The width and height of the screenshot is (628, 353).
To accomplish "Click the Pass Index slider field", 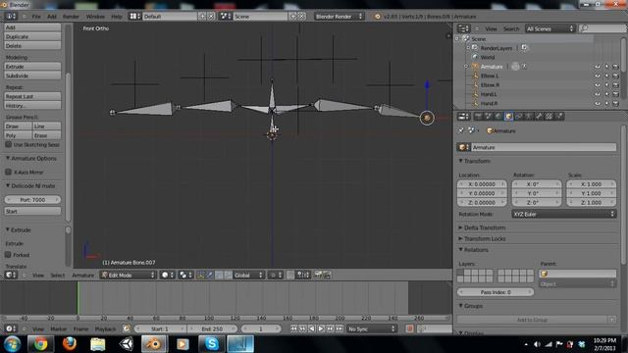I will pyautogui.click(x=496, y=292).
